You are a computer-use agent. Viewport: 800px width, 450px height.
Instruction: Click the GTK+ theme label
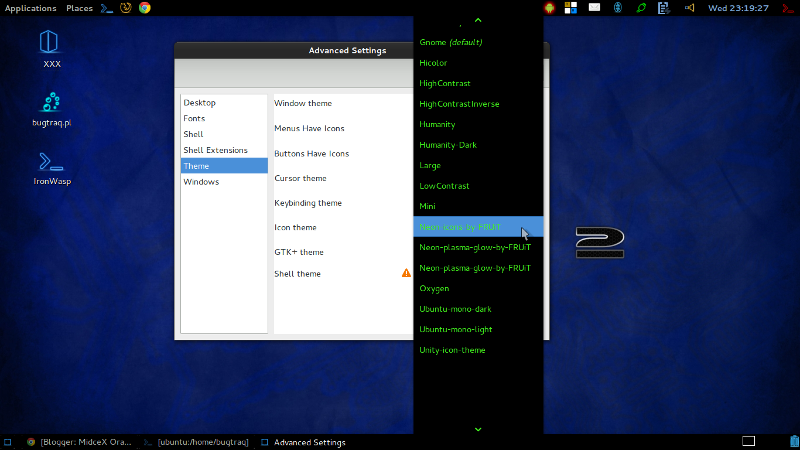[x=299, y=252]
